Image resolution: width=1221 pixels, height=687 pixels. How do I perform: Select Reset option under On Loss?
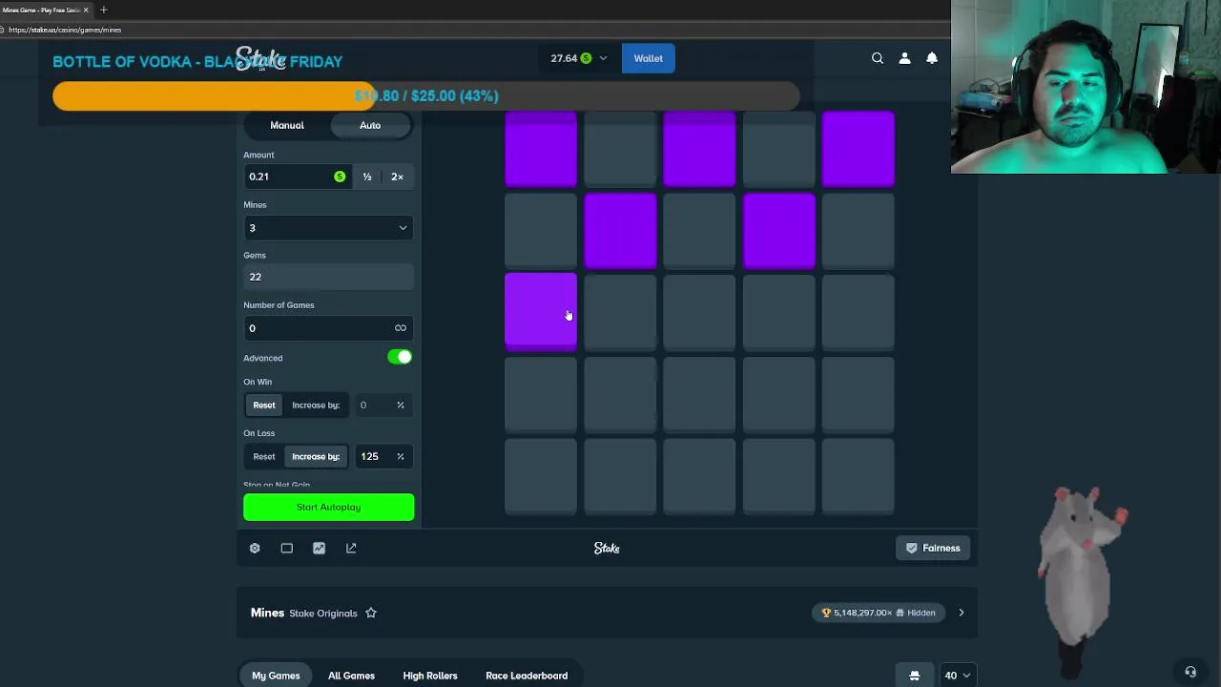point(264,457)
